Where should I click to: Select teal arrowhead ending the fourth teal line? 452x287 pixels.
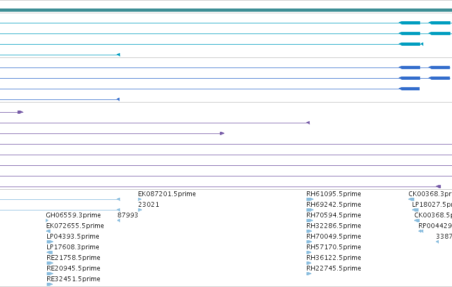click(x=118, y=55)
